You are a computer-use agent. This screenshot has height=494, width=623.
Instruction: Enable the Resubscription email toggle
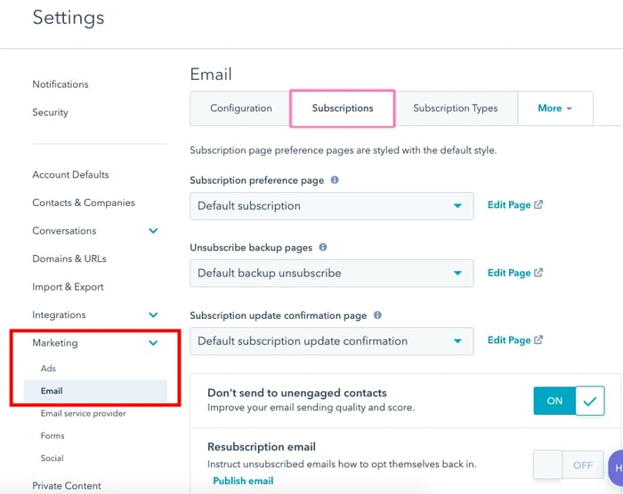click(569, 465)
